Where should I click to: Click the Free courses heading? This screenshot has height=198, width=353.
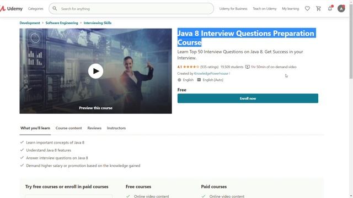(x=138, y=186)
